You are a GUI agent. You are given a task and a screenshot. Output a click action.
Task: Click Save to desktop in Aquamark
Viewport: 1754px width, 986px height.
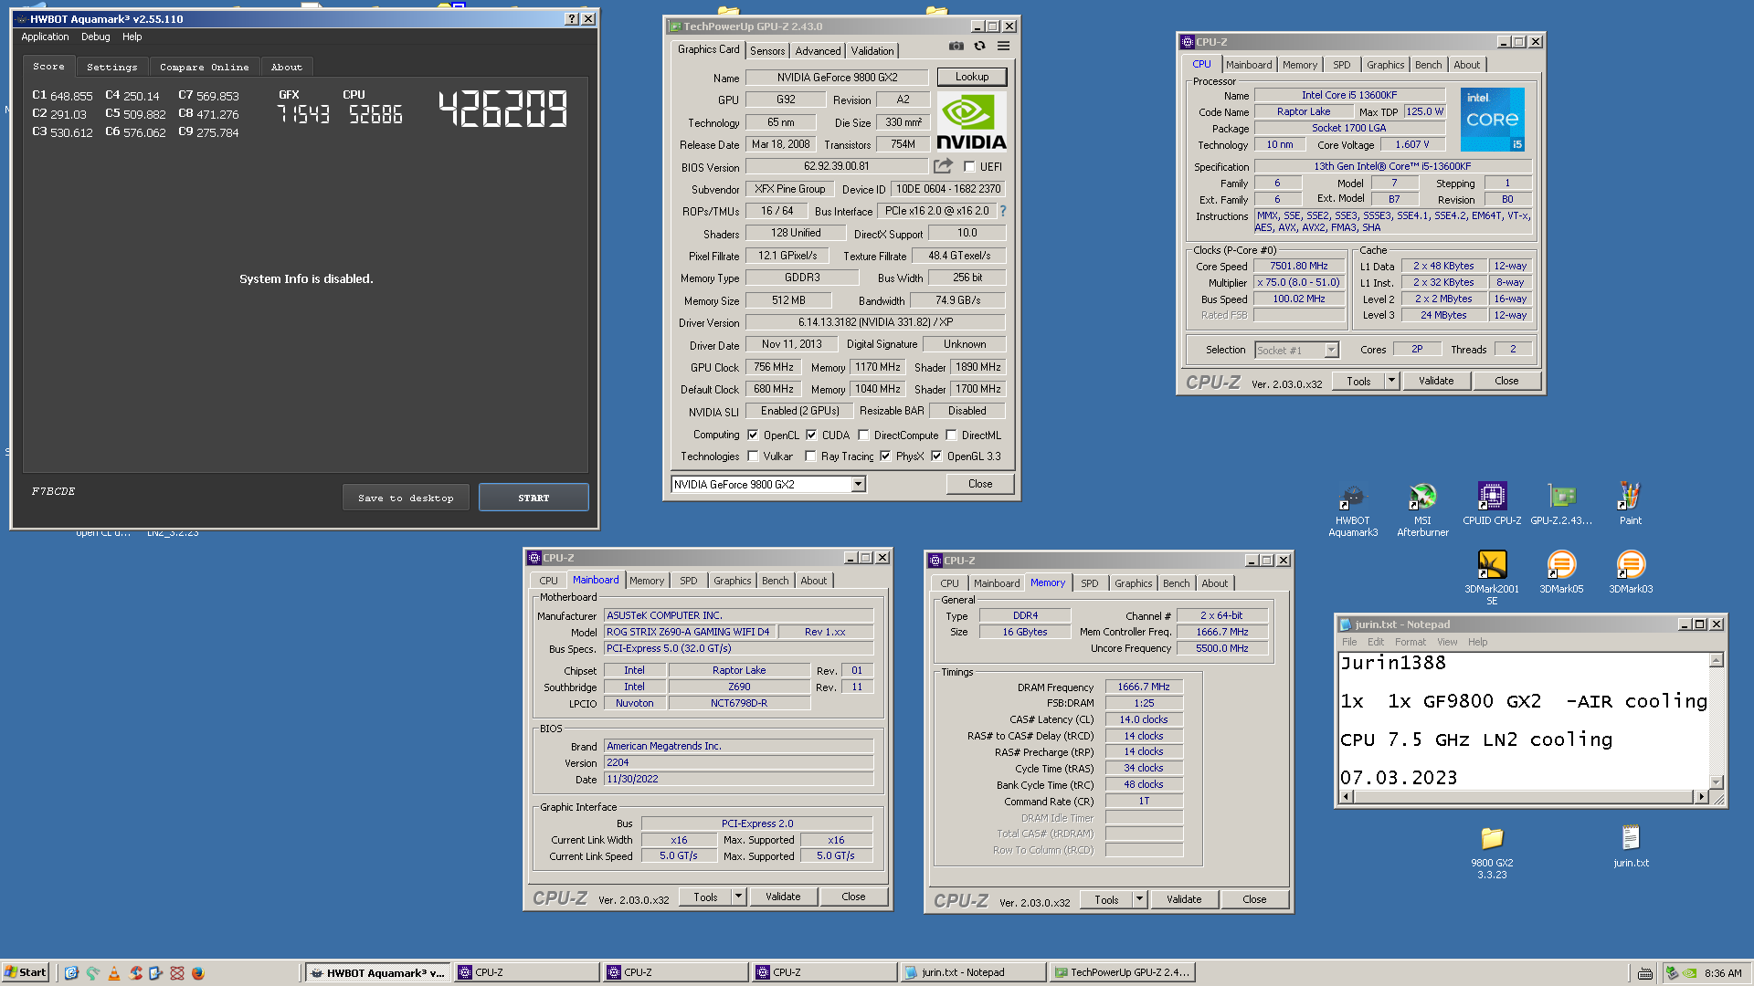[406, 498]
